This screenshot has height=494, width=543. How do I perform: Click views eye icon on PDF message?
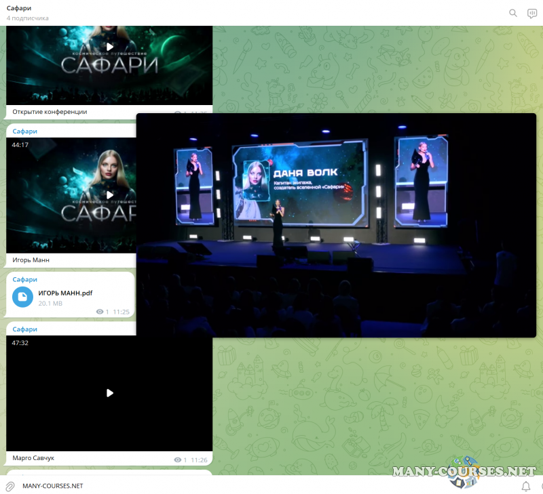tap(100, 312)
